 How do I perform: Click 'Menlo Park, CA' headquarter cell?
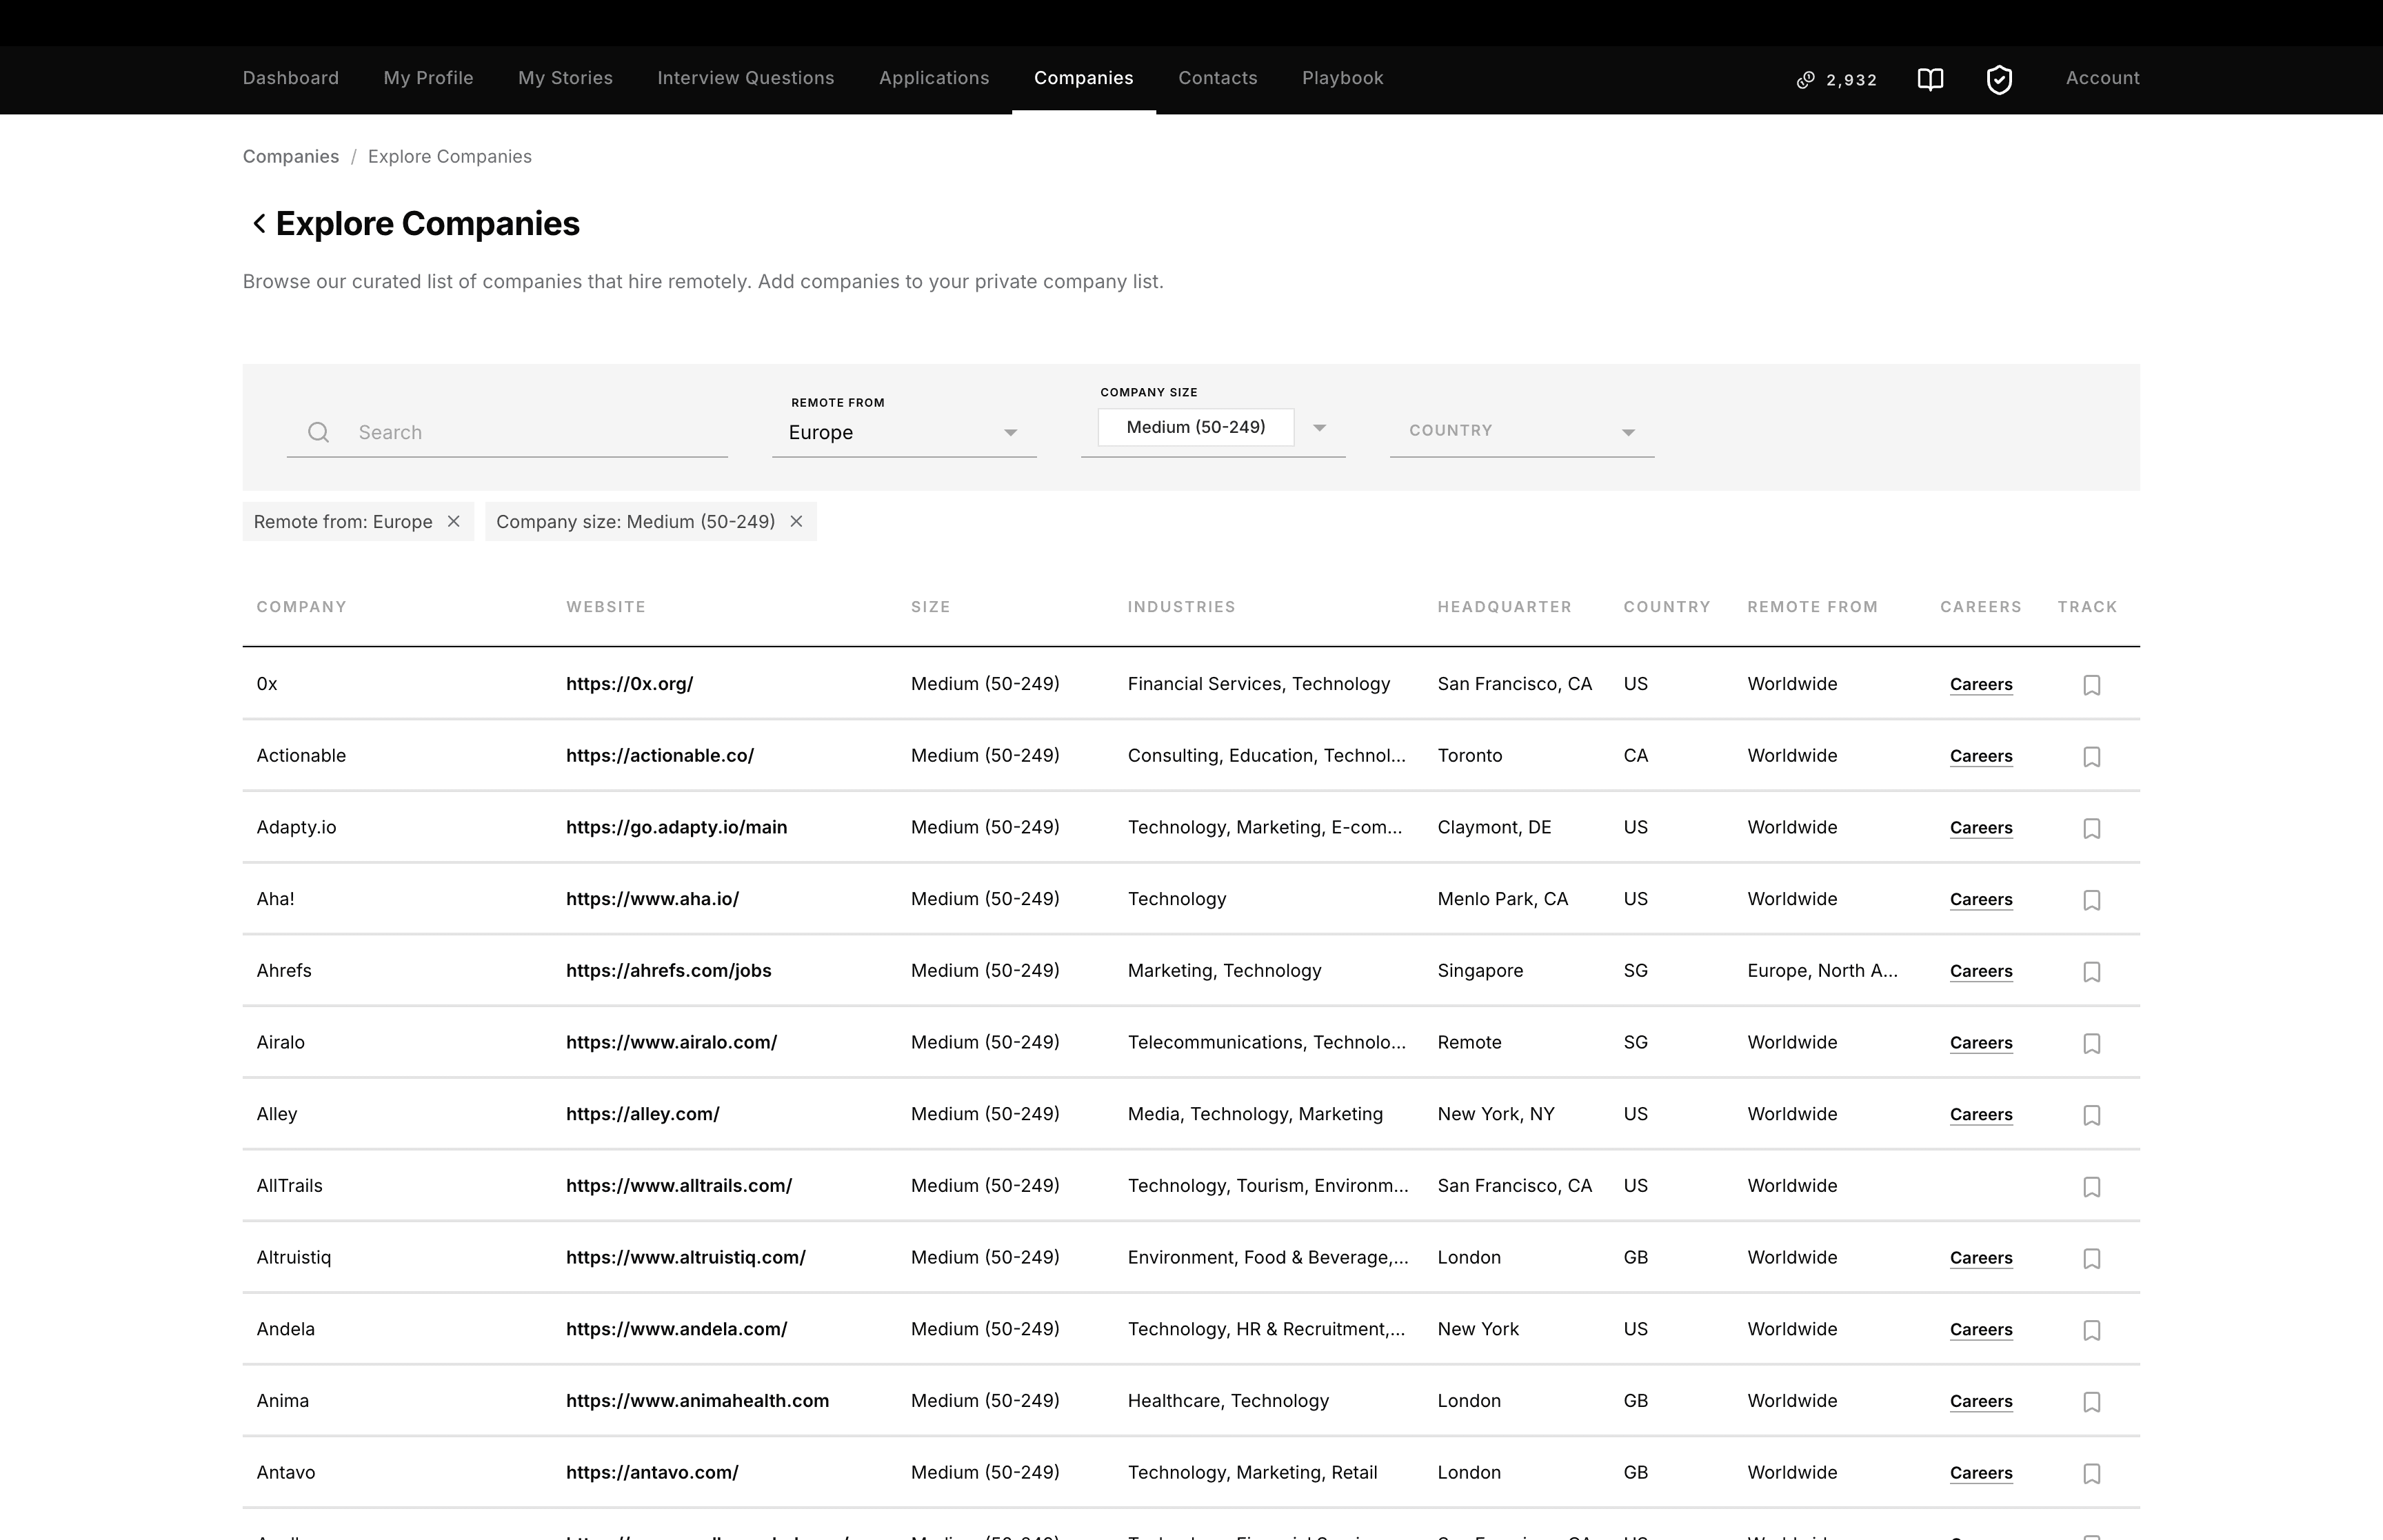(x=1503, y=899)
